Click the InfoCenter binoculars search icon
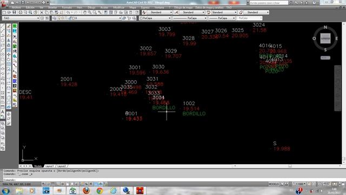Screen dimensions: 346x195 tap(291, 3)
